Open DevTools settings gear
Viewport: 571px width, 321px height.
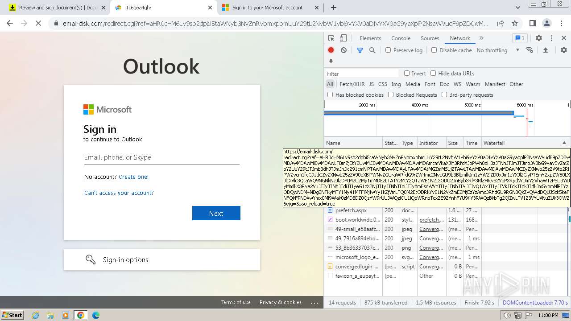click(x=539, y=38)
